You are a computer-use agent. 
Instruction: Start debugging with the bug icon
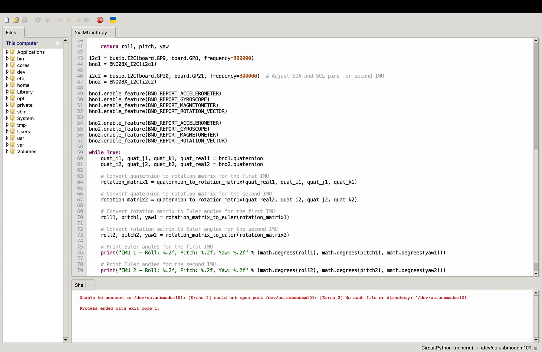[47, 20]
